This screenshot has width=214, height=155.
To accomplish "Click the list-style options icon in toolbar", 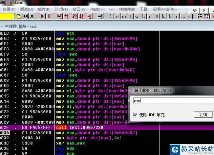I will (x=200, y=16).
